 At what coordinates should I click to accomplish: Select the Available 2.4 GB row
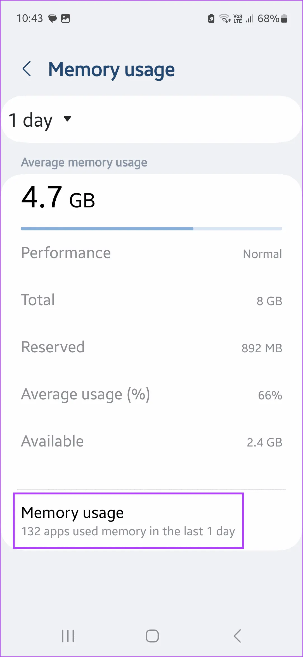pyautogui.click(x=151, y=441)
